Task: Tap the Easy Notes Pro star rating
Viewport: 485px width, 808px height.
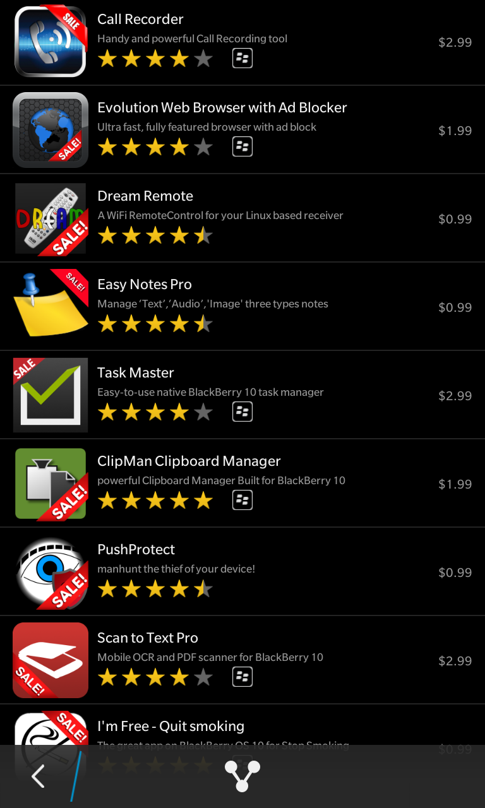Action: (x=155, y=324)
